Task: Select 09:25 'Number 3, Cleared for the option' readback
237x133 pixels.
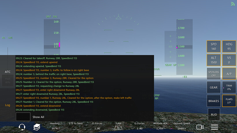Action: point(55,82)
